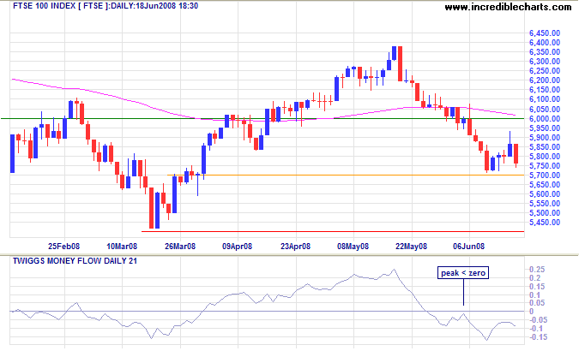Image resolution: width=579 pixels, height=351 pixels.
Task: Click the final red candle on the chart
Action: tap(516, 154)
